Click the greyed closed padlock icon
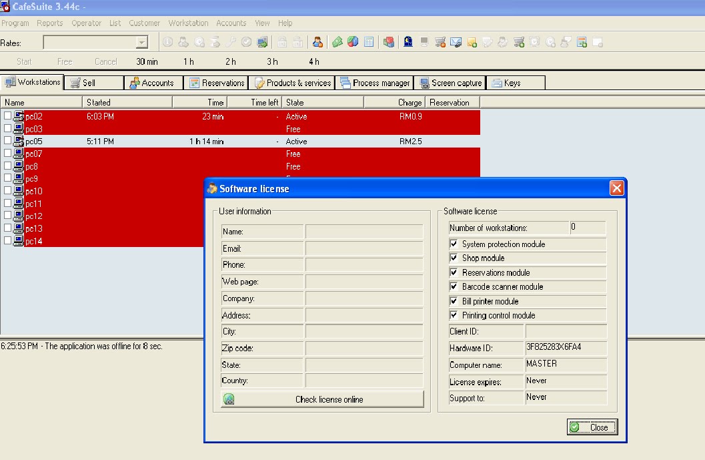Screen dimensions: 705x460 click(282, 42)
